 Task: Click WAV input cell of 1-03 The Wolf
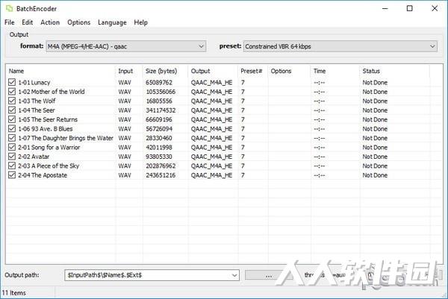point(125,101)
